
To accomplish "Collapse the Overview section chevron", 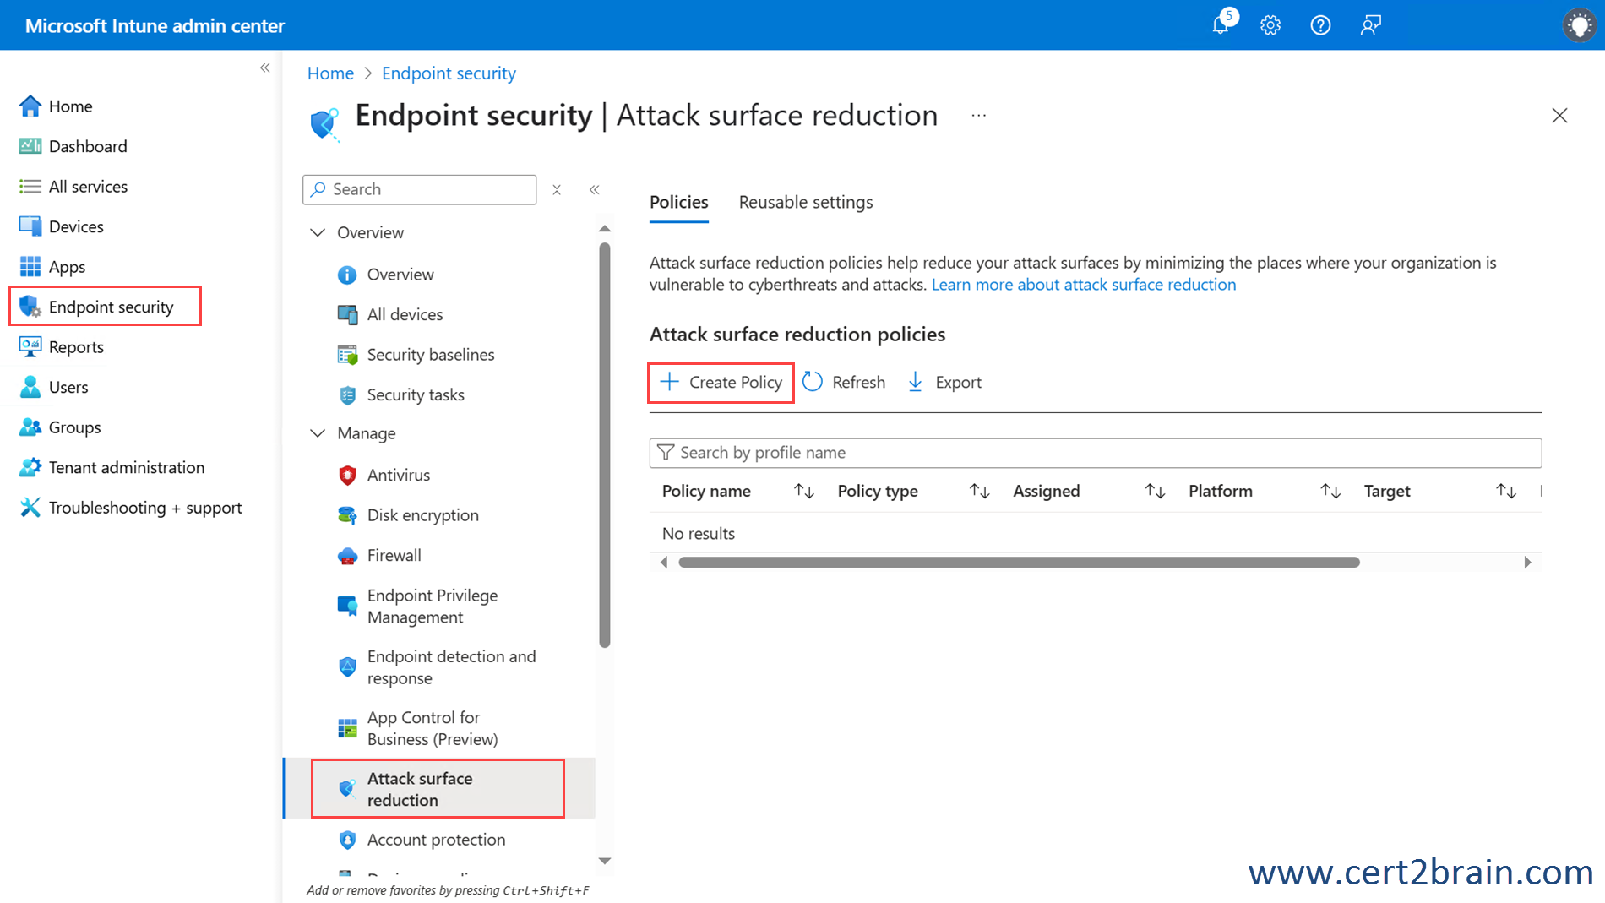I will tap(318, 232).
